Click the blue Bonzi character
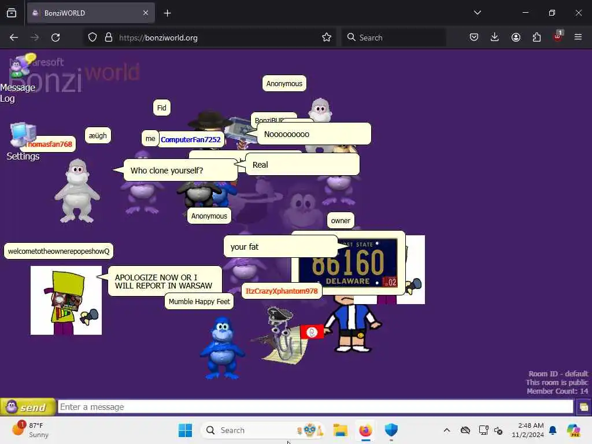Viewport: 592px width, 444px height. pos(223,347)
